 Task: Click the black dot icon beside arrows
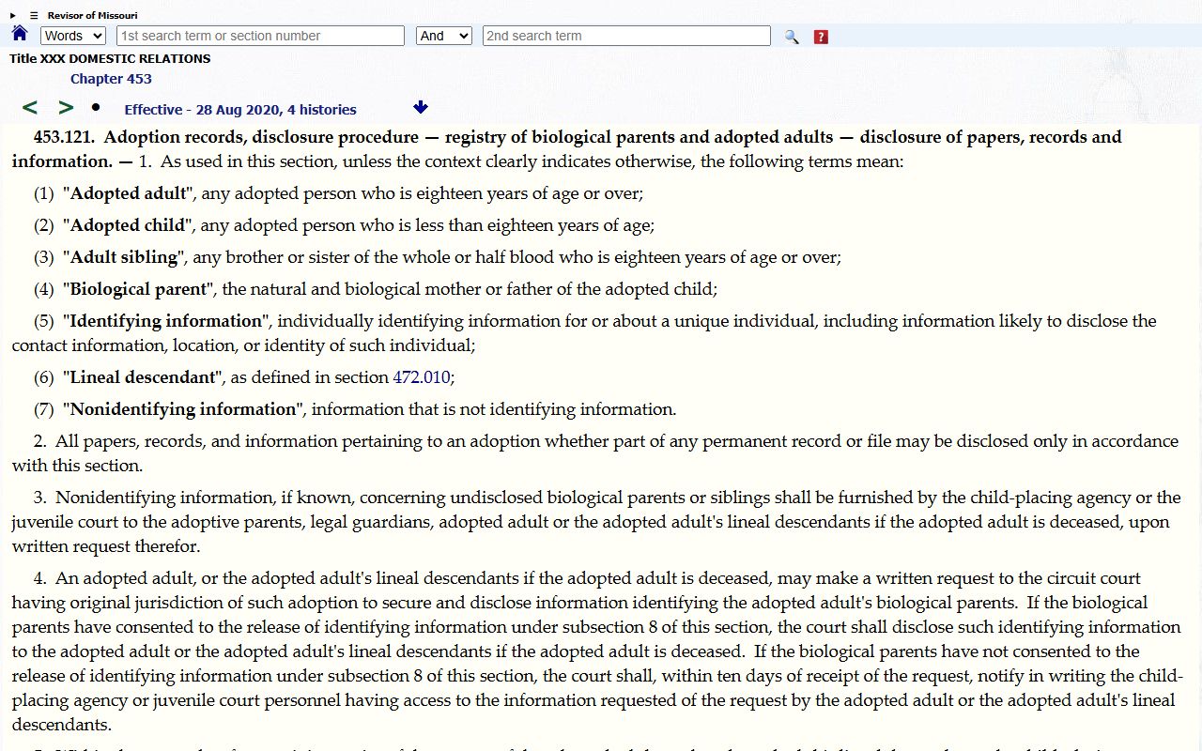pos(96,107)
